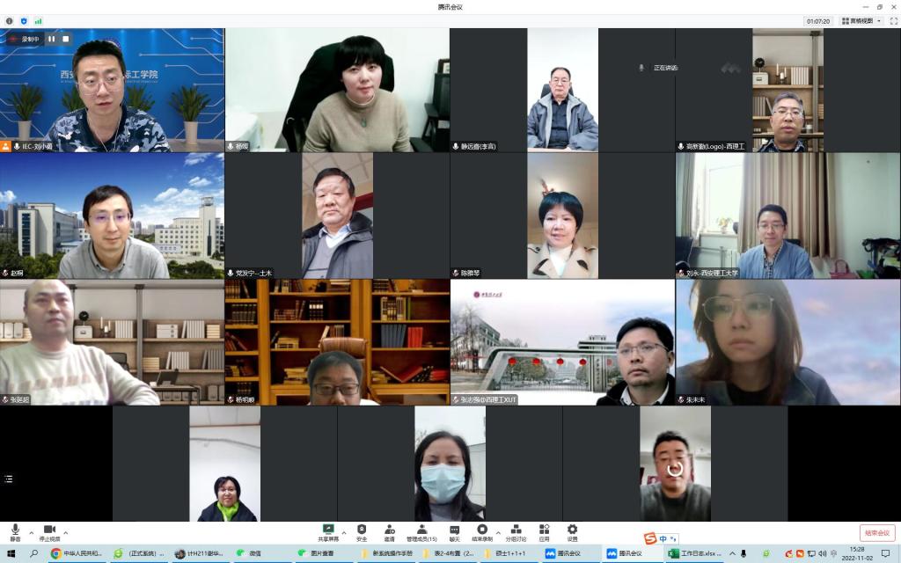The image size is (901, 563).
Task: Open the invite participants icon
Action: pos(389,531)
